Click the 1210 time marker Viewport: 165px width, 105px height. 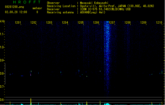[x=159, y=23]
